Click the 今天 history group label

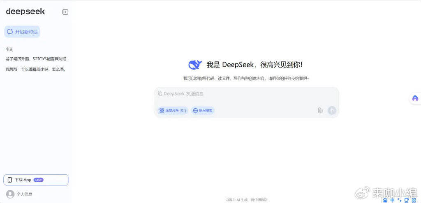[9, 50]
